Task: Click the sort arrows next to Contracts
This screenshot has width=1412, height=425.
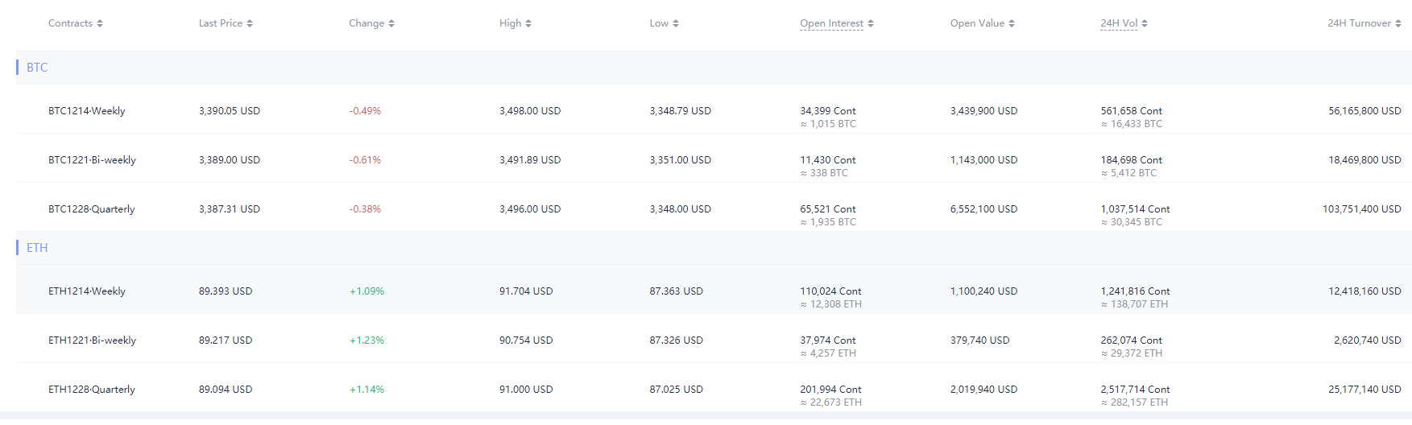Action: point(100,23)
